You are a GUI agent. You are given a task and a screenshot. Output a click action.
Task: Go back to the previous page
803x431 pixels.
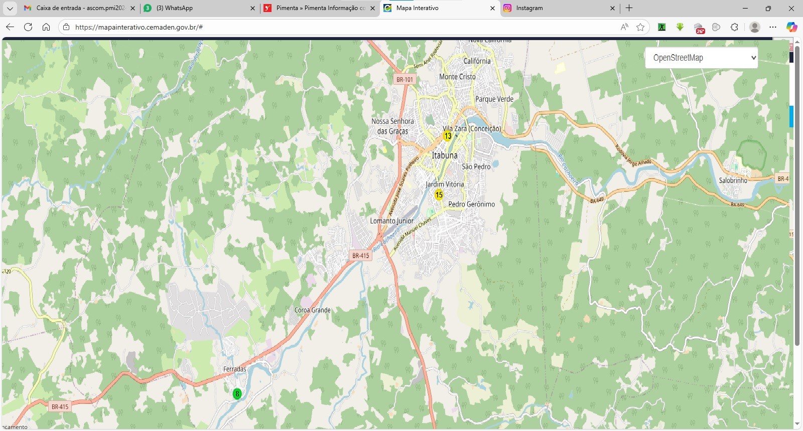tap(10, 27)
